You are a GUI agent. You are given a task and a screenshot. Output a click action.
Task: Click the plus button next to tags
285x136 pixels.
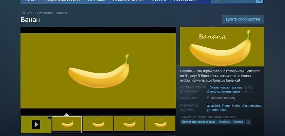pyautogui.click(x=248, y=122)
